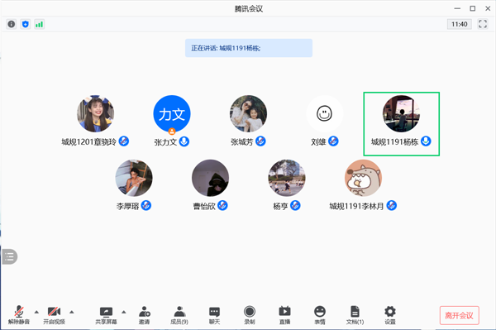Select the 刘雄 smiley avatar
This screenshot has height=330, width=496.
click(x=325, y=113)
